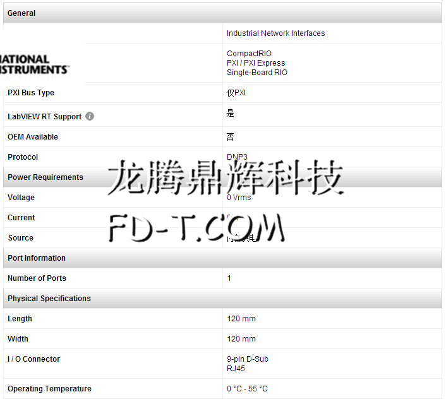Click the 'Length' label

(x=20, y=319)
